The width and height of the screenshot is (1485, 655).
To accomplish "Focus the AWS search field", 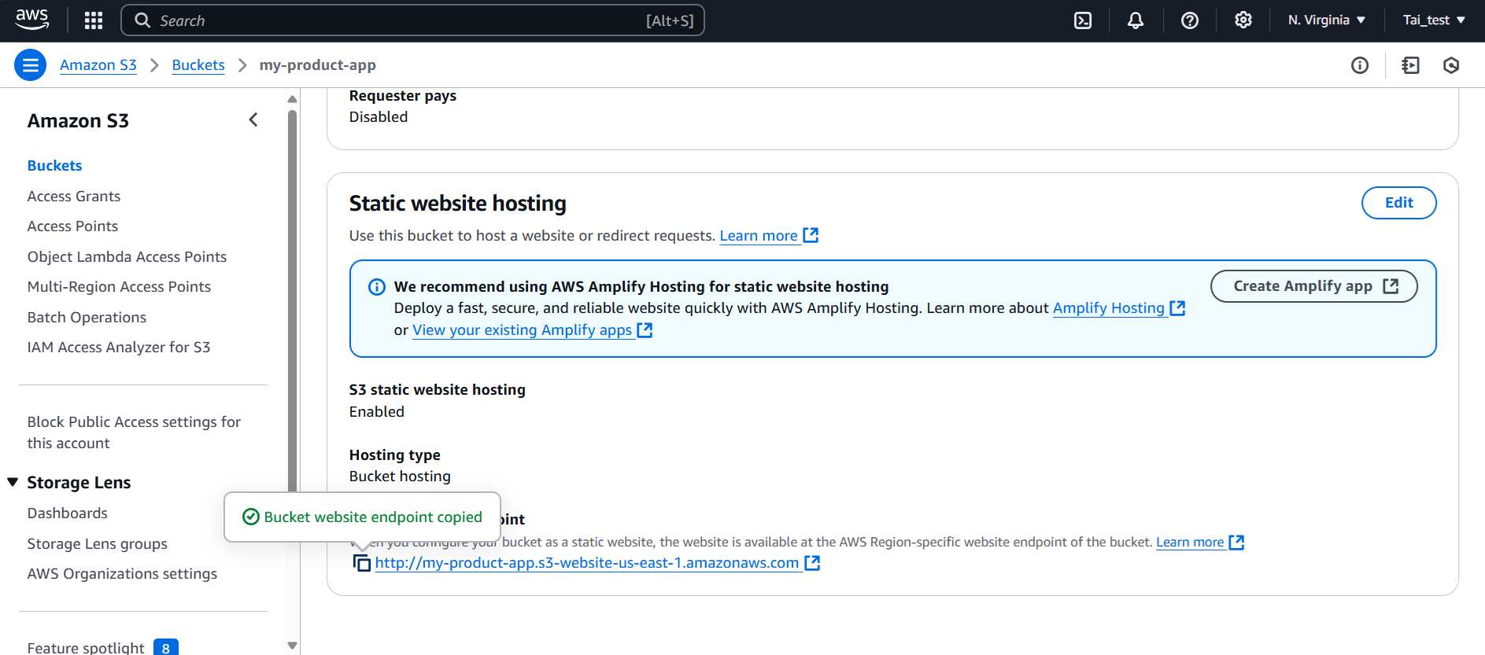I will coord(412,20).
